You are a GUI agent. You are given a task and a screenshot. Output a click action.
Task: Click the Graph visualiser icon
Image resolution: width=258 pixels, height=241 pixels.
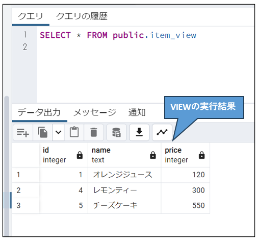(x=162, y=132)
